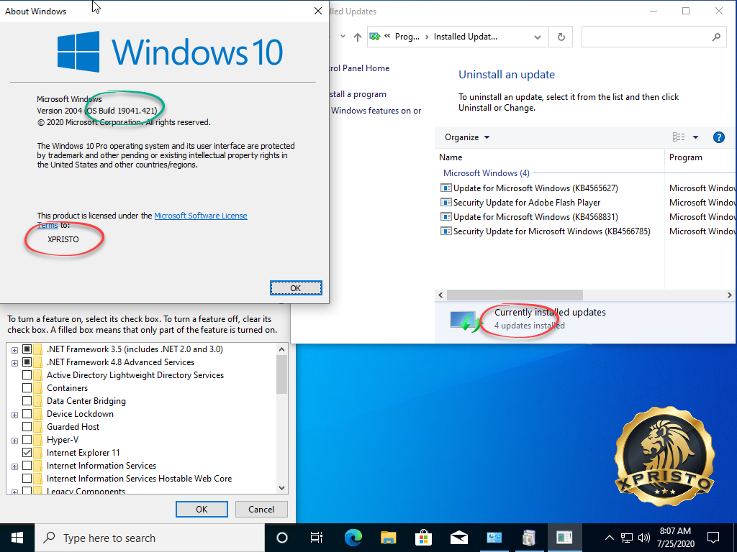Open Microsoft Store from the taskbar
The height and width of the screenshot is (552, 737).
423,538
